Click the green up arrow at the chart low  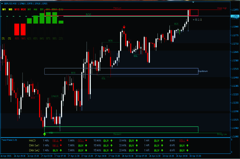point(44,135)
